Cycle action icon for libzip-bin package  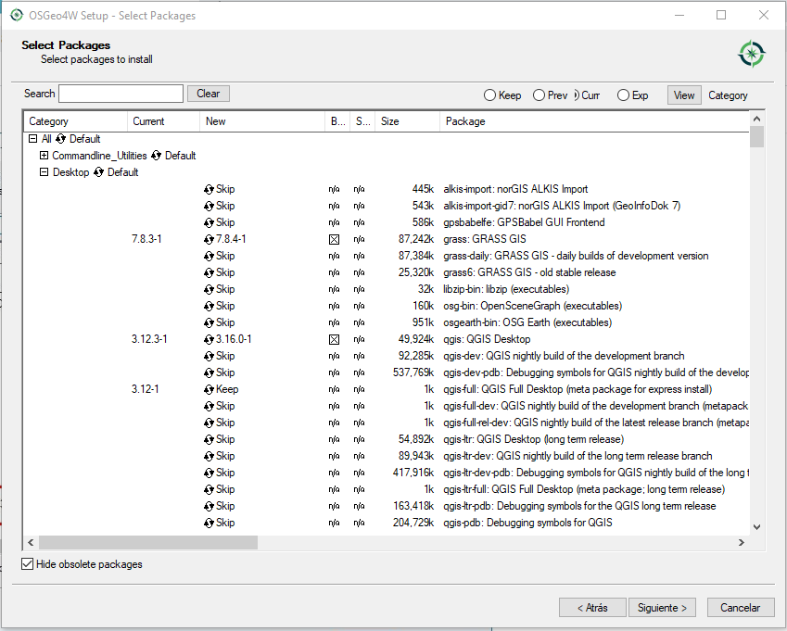point(209,289)
